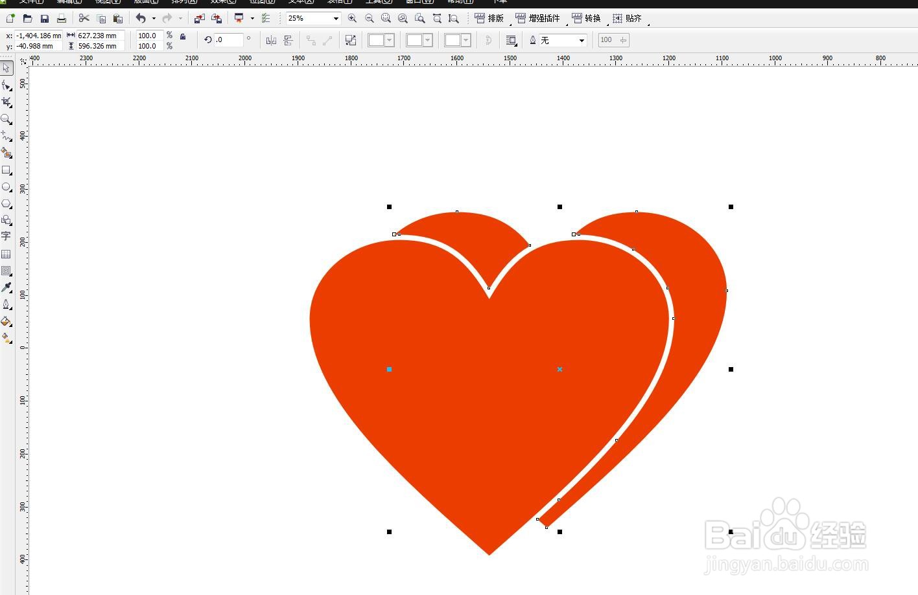Click the rotation angle field
This screenshot has height=595, width=918.
(x=229, y=40)
